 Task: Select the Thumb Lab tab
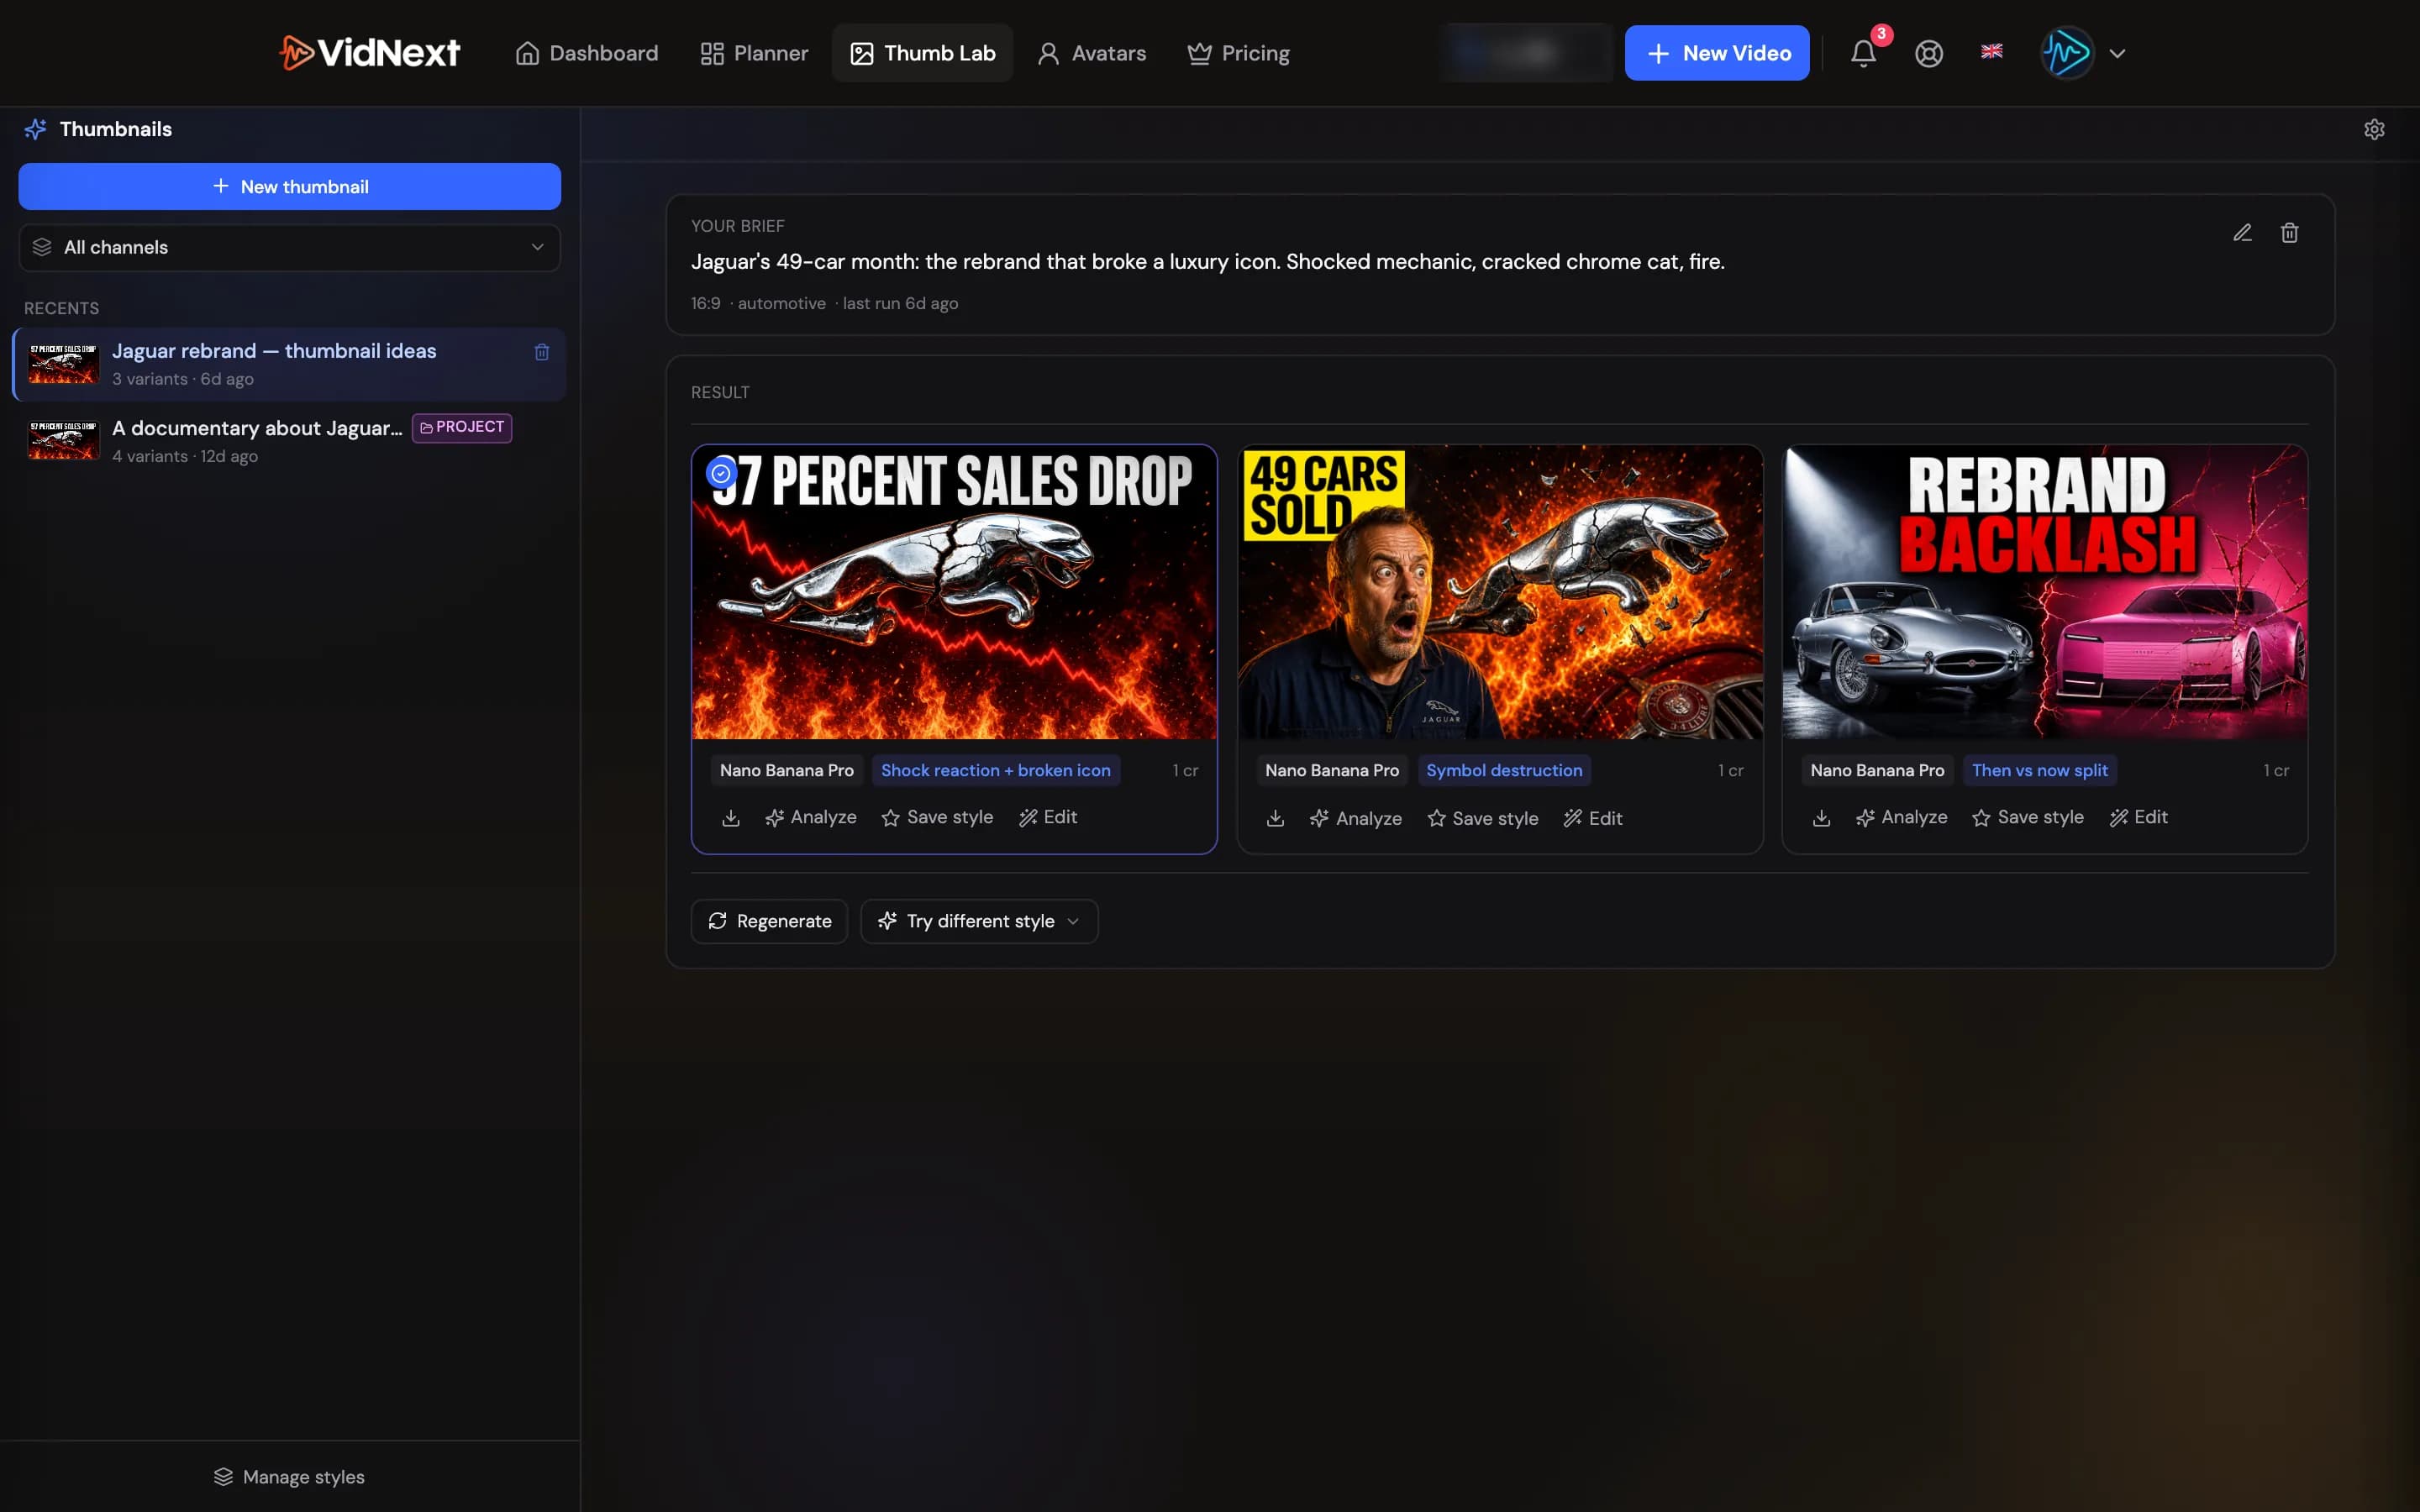(x=922, y=53)
